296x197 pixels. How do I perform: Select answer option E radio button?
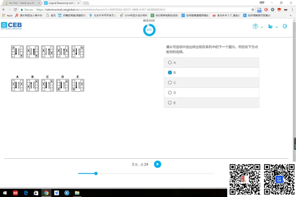pyautogui.click(x=170, y=103)
